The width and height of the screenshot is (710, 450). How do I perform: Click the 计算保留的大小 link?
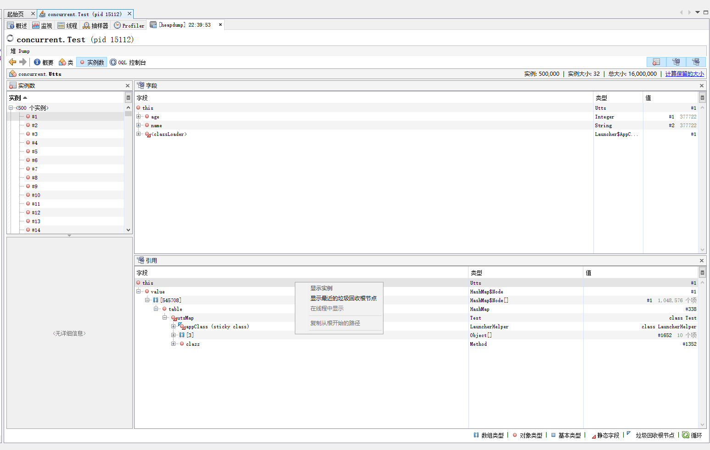(x=685, y=73)
